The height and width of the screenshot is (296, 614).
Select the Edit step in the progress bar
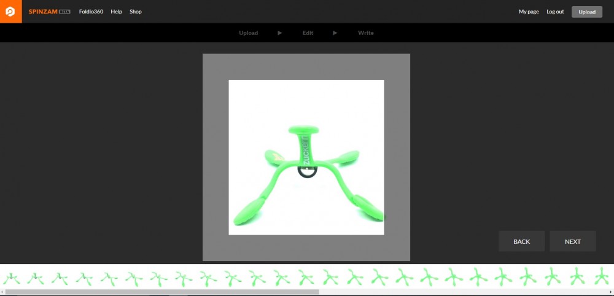[x=308, y=33]
